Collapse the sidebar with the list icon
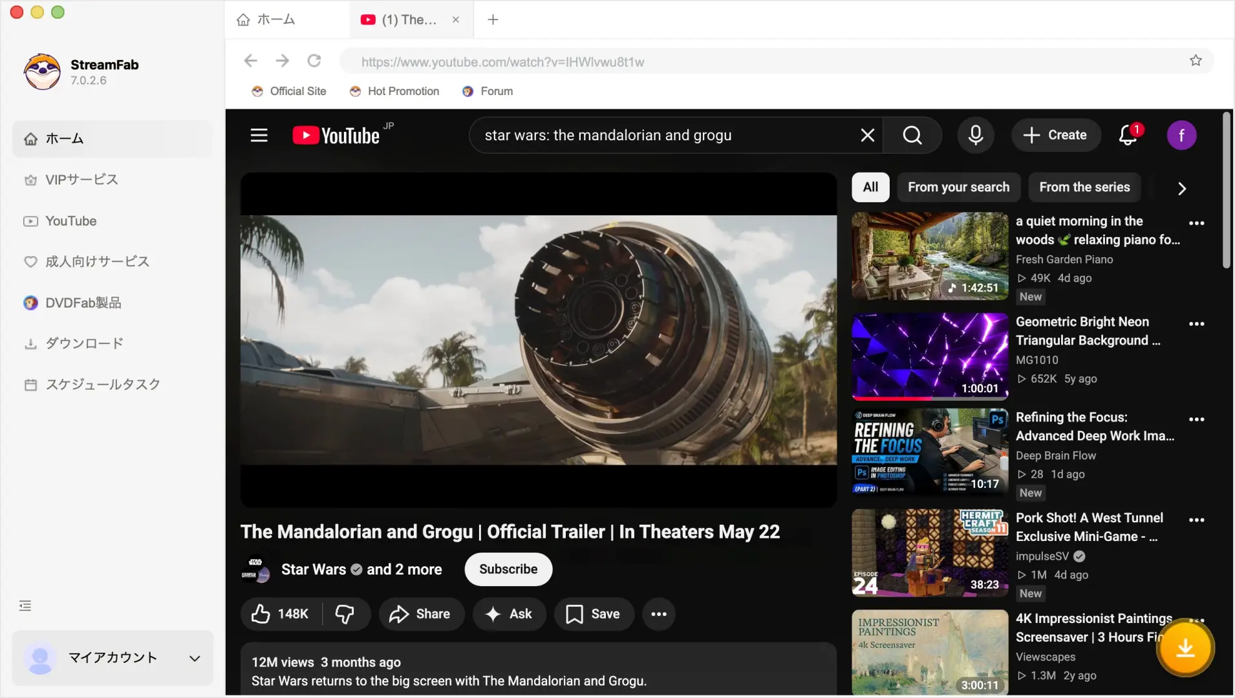 point(25,606)
